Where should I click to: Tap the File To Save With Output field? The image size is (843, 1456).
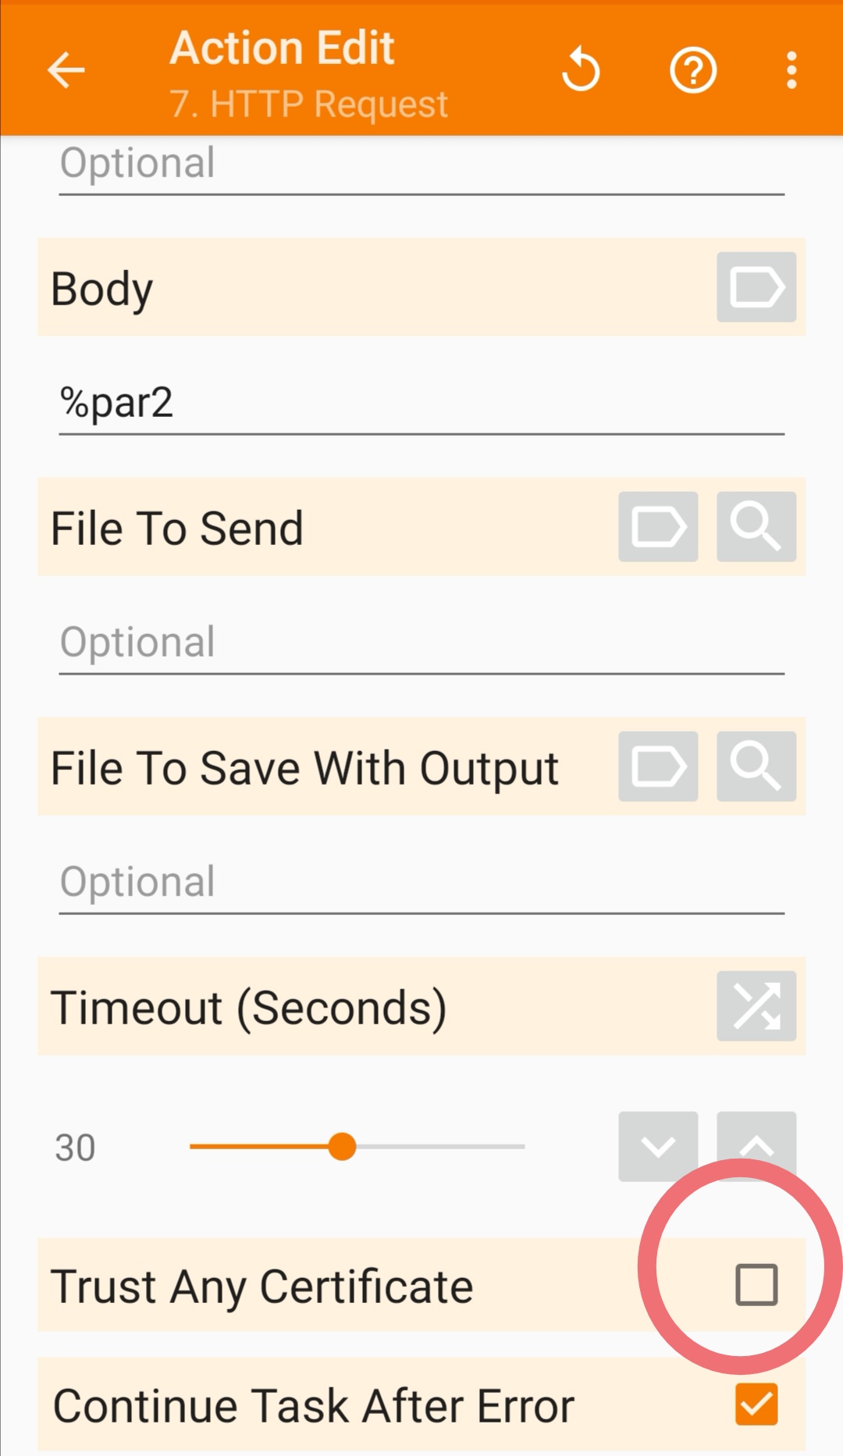pyautogui.click(x=421, y=882)
